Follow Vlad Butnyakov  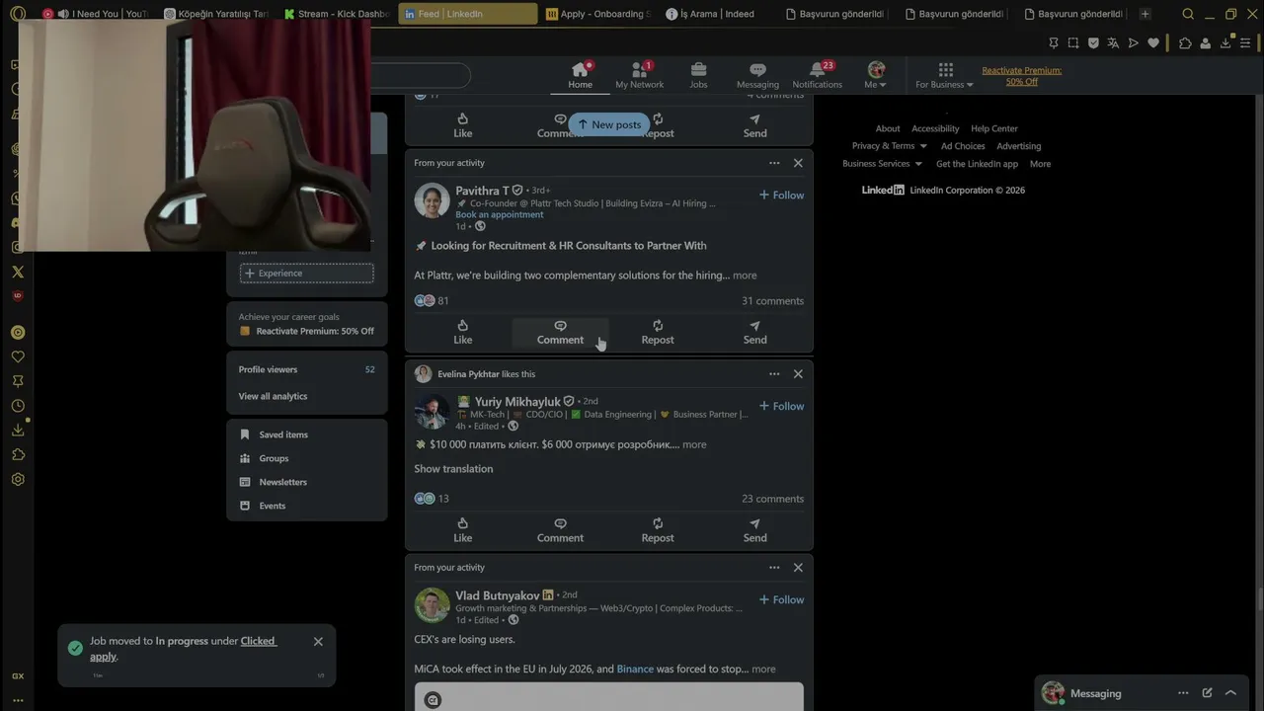point(781,599)
